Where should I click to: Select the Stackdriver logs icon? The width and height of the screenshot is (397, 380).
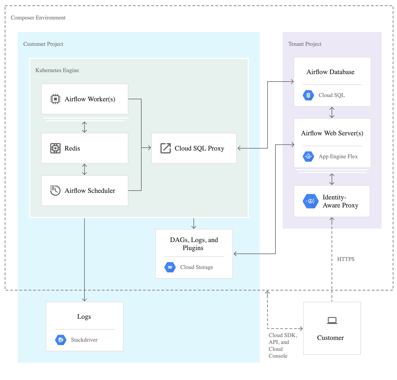coord(61,340)
